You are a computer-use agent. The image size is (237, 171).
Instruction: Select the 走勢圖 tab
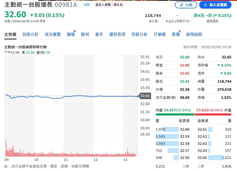point(10,34)
